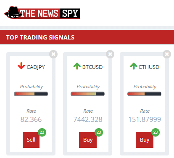Click the green up arrow beside BTCUSD
This screenshot has height=158, width=174.
(x=77, y=66)
